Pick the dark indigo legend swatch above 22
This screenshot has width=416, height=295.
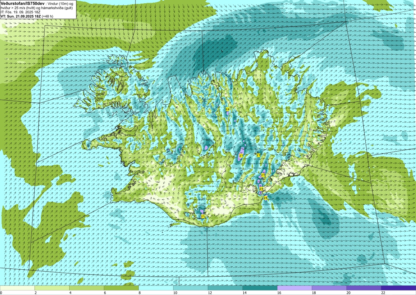tap(398, 288)
